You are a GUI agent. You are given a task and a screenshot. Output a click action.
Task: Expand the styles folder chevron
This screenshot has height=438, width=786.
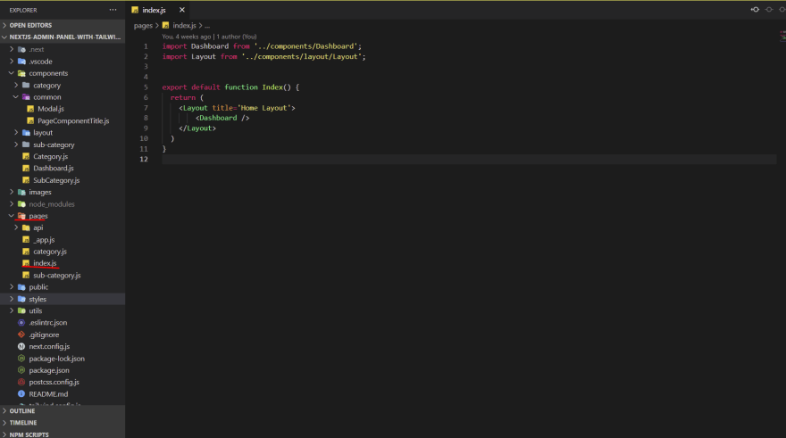click(12, 299)
